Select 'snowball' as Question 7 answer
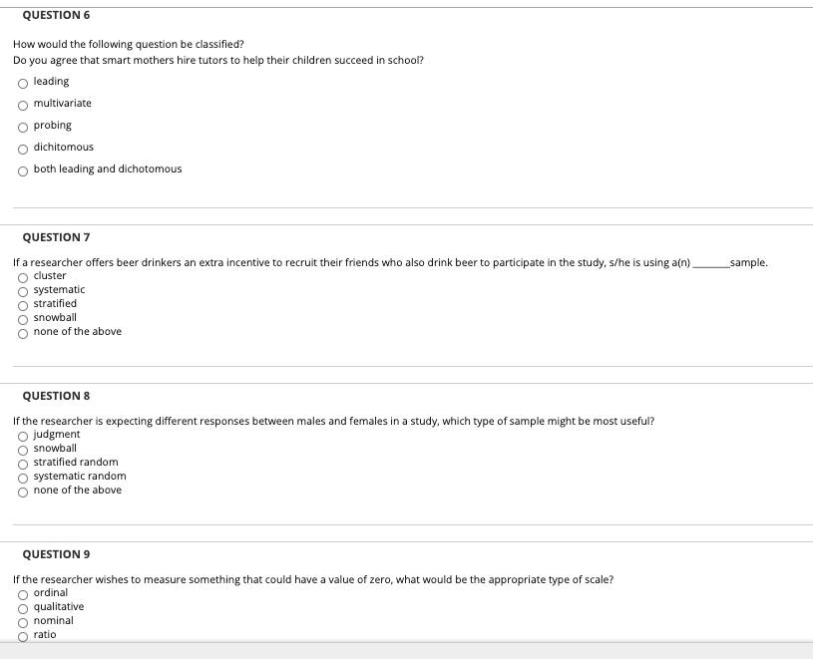 [22, 318]
